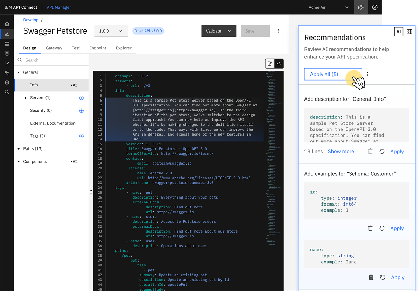Image resolution: width=420 pixels, height=291 pixels.
Task: Regenerate the id example recommendation
Action: pyautogui.click(x=382, y=228)
